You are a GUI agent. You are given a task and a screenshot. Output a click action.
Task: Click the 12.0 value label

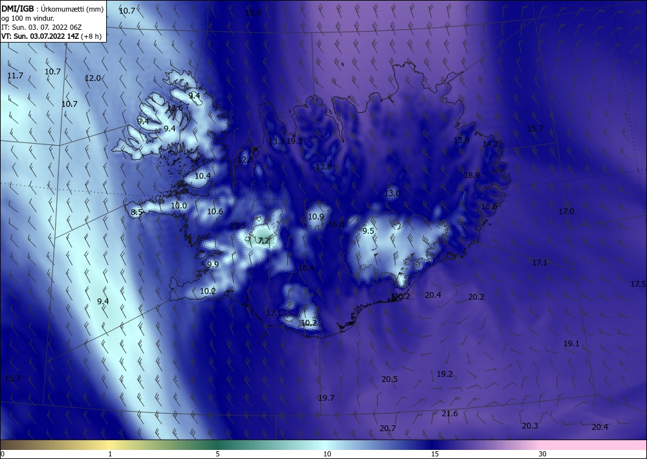[x=93, y=78]
